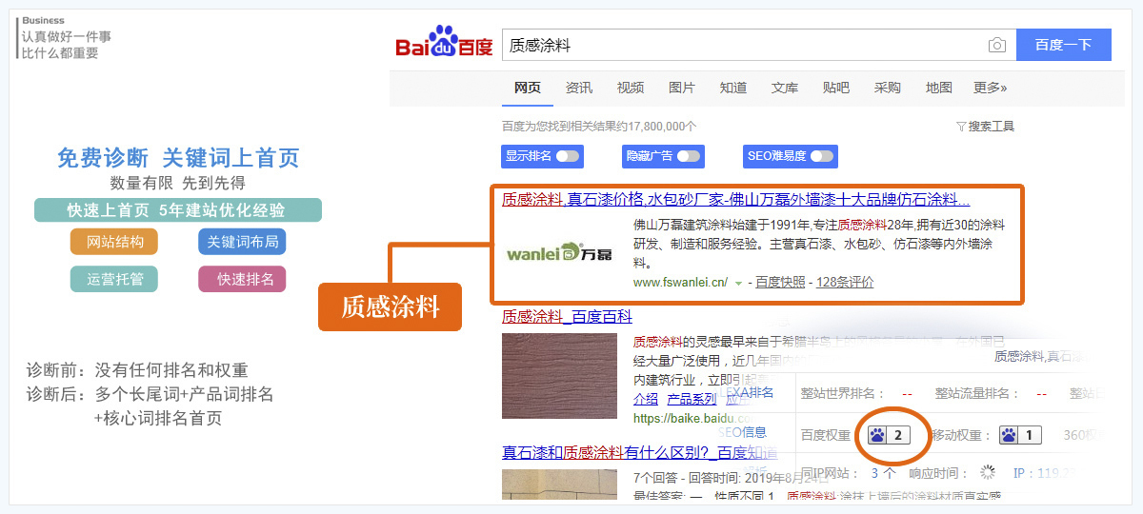This screenshot has width=1143, height=514.
Task: Open the 视频 tab
Action: 631,88
